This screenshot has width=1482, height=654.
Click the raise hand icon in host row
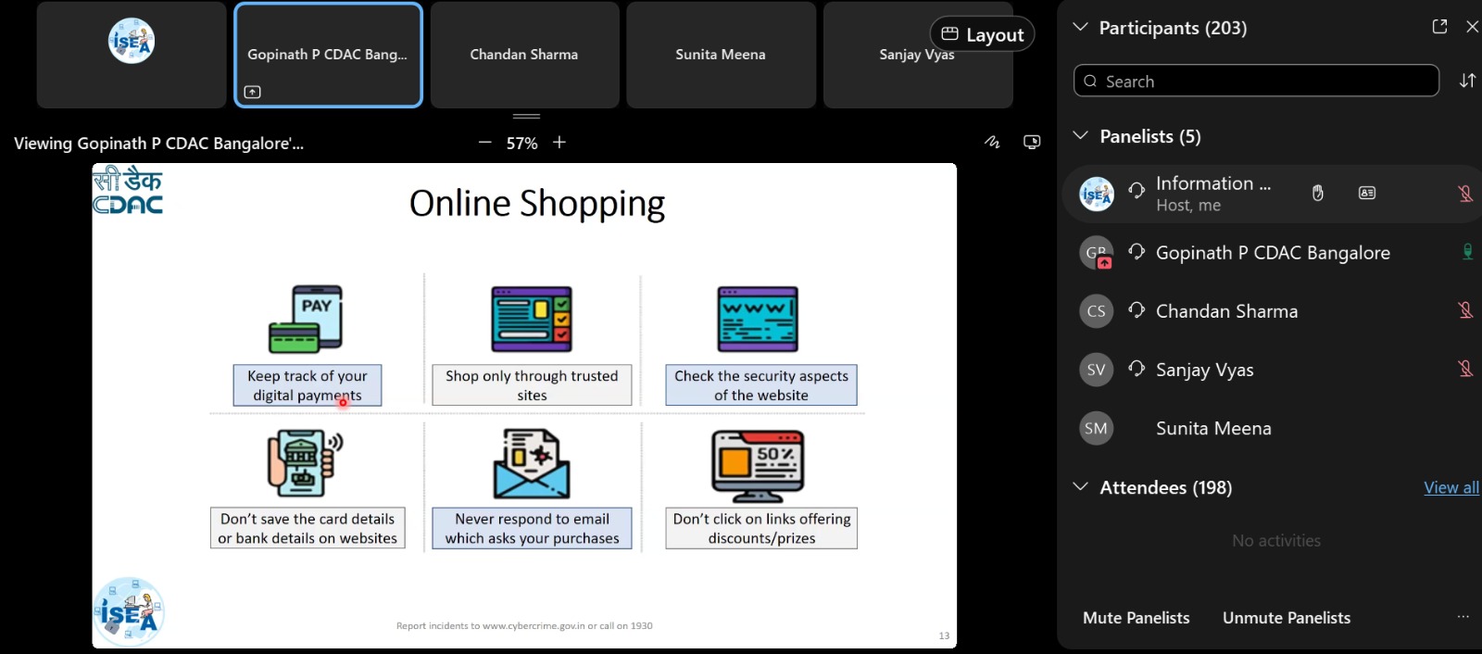[1317, 193]
